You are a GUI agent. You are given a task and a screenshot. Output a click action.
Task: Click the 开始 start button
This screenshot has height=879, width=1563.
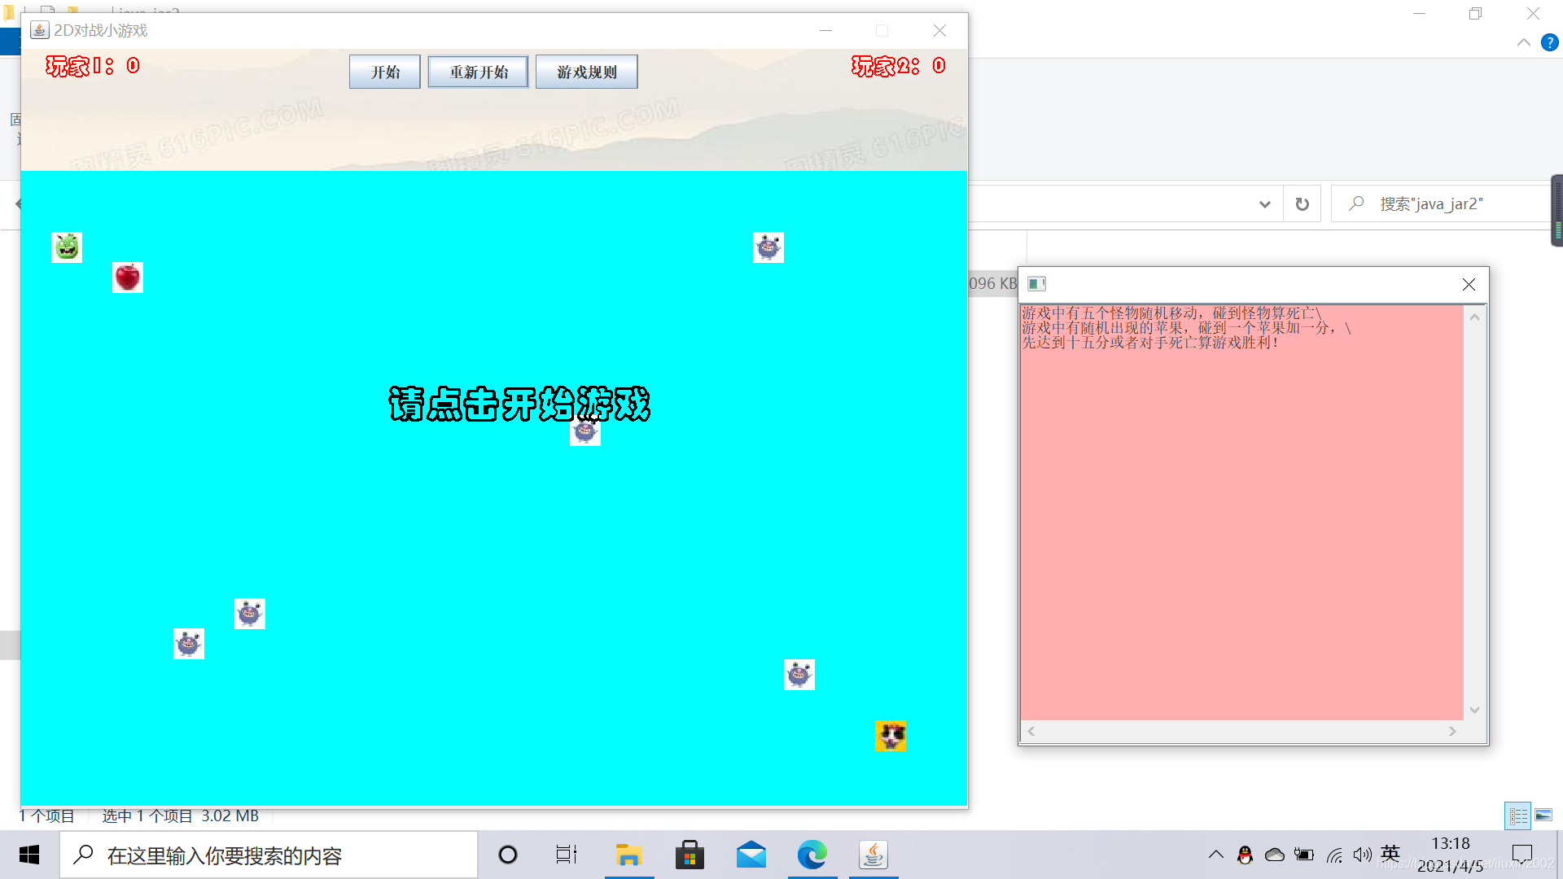[x=385, y=72]
